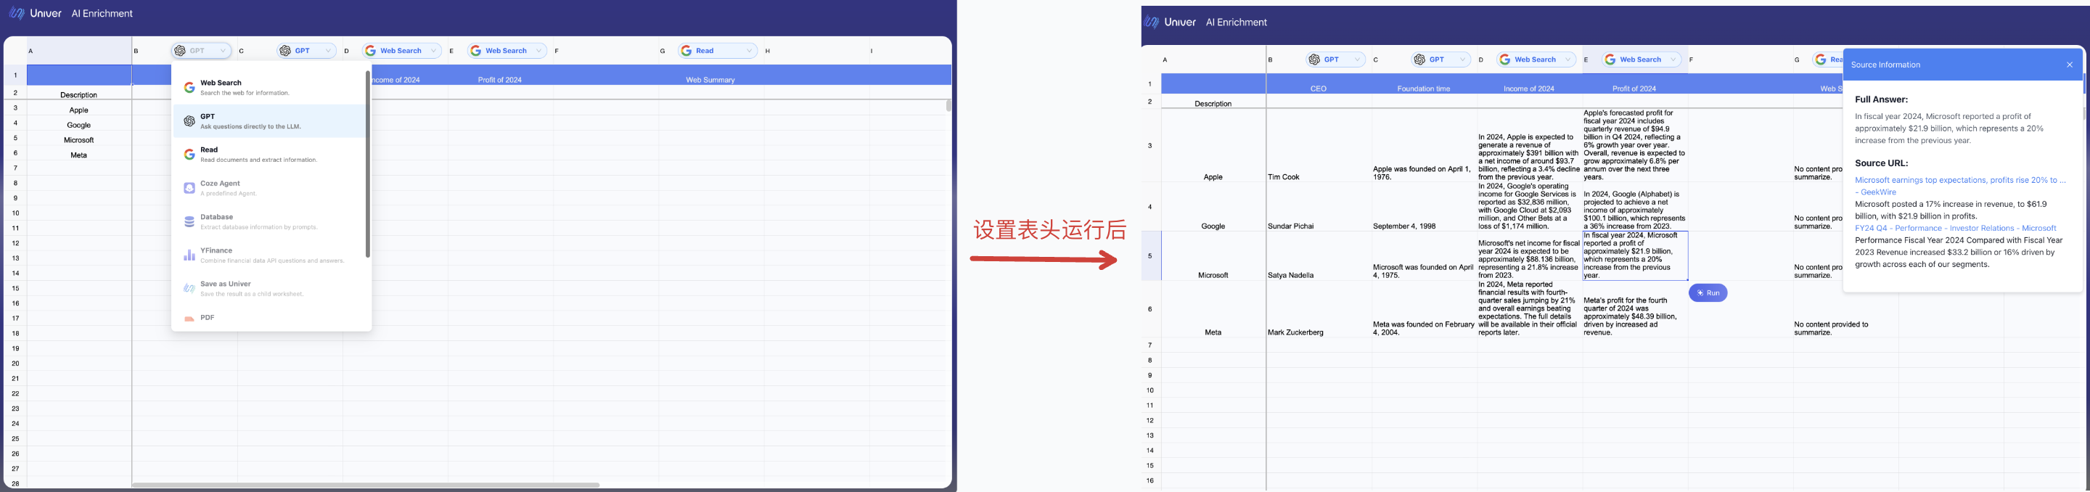Image resolution: width=2090 pixels, height=492 pixels.
Task: Select Sundar Pichai cell
Action: pyautogui.click(x=1319, y=207)
